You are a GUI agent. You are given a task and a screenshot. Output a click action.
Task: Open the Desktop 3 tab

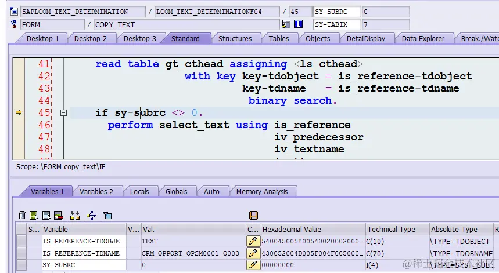click(x=139, y=39)
